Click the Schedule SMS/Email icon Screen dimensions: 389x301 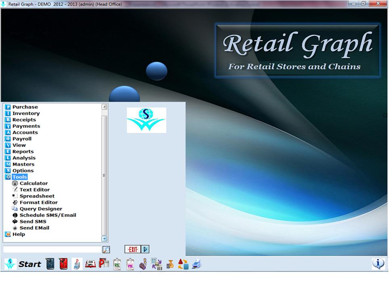coord(15,215)
